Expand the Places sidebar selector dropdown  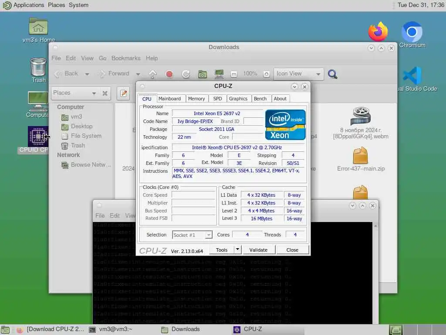pyautogui.click(x=75, y=93)
